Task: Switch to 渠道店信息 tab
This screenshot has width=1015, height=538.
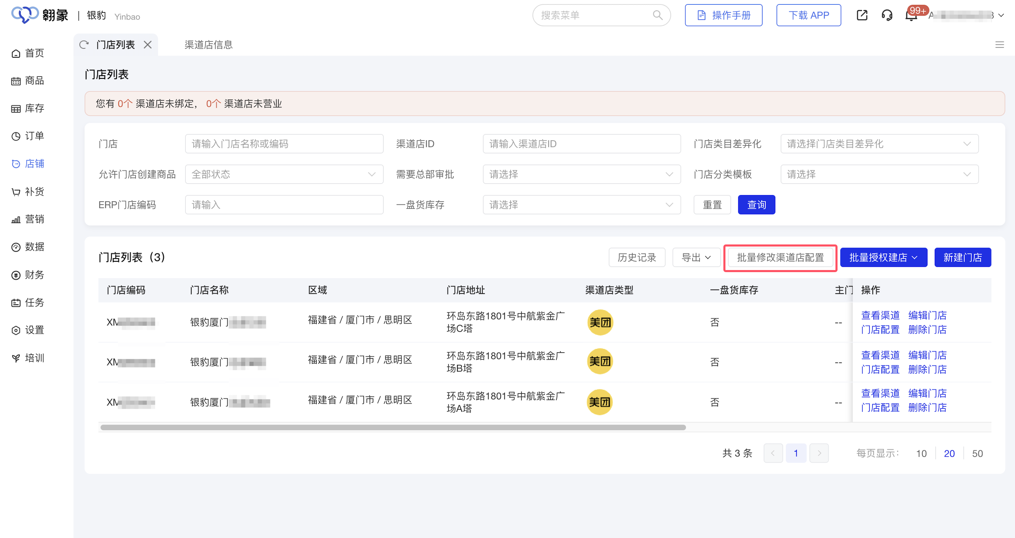Action: coord(209,45)
